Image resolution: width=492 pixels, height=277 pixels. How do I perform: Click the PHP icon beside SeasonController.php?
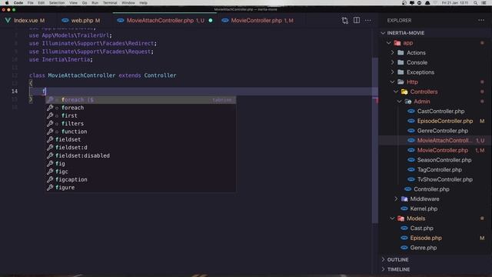click(411, 160)
